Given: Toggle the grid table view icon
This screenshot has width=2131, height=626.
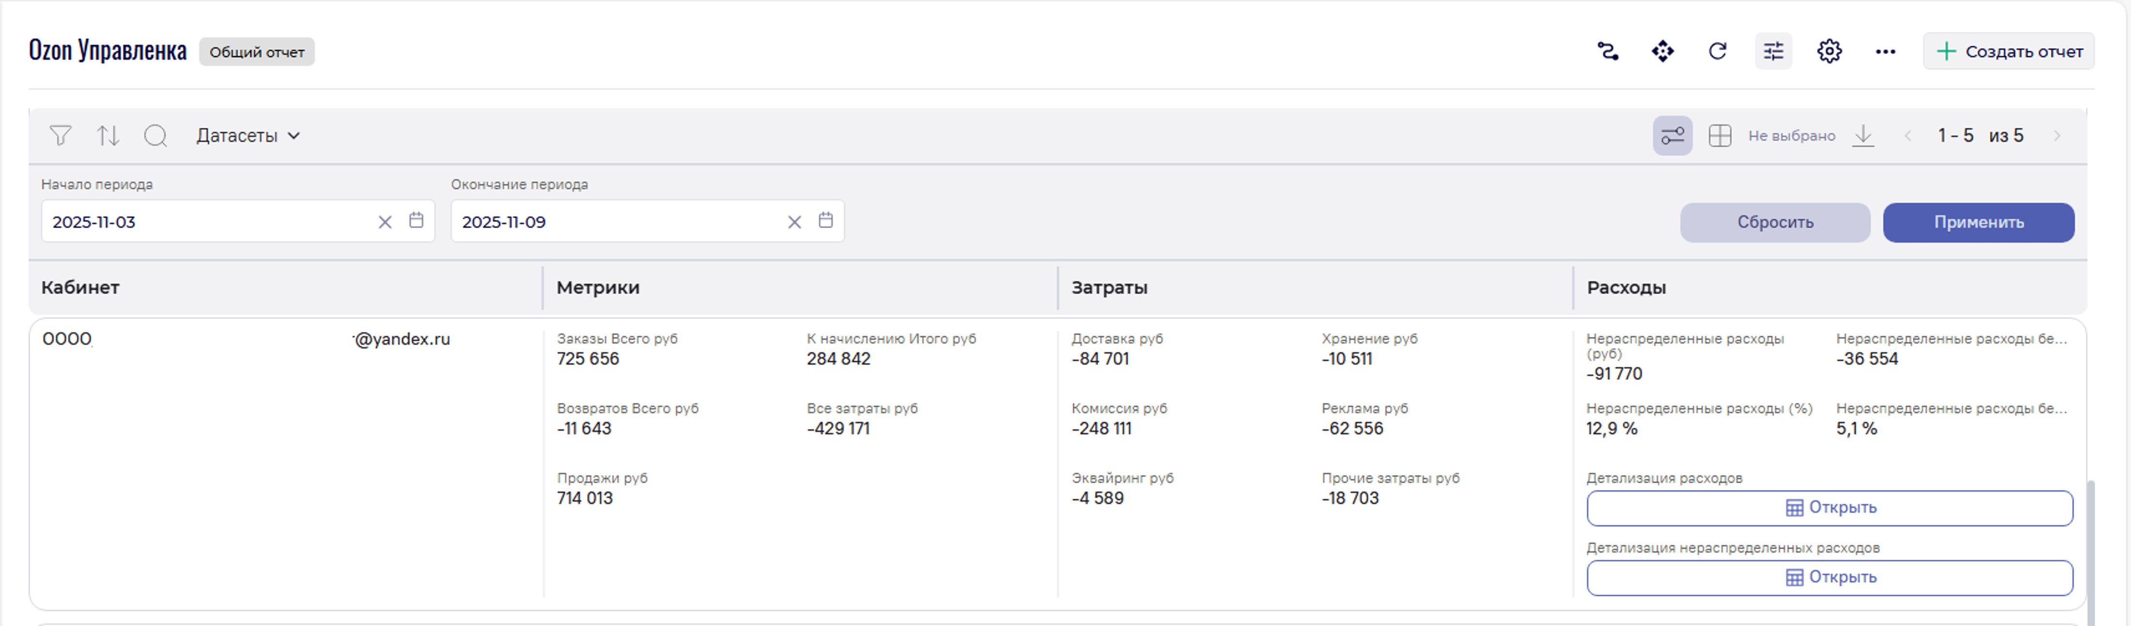Looking at the screenshot, I should (x=1720, y=136).
